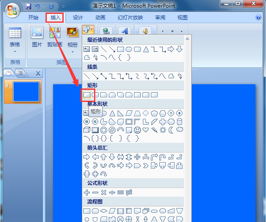Go to the 幻灯片放映 tab
Image resolution: width=266 pixels, height=222 pixels.
[130, 17]
